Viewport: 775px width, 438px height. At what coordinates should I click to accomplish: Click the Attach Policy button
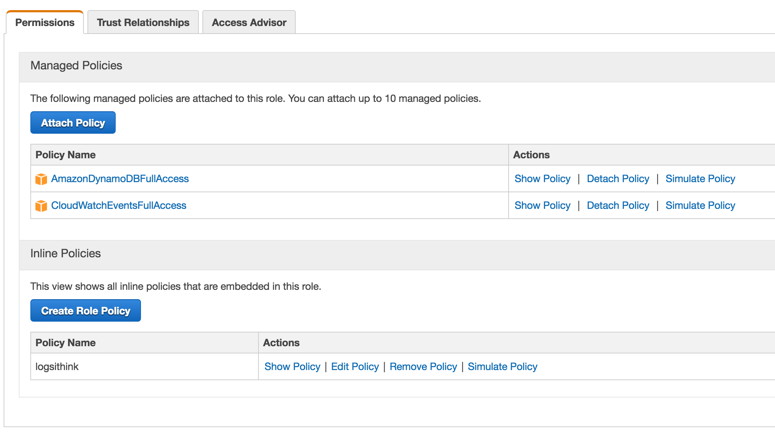73,123
